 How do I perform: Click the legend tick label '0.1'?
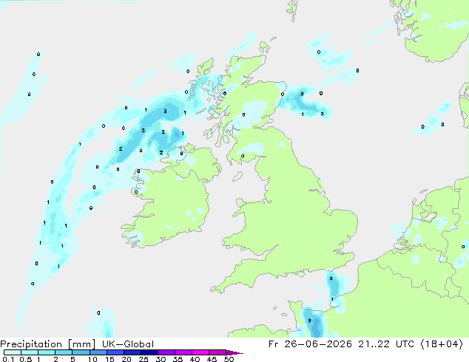tap(8, 359)
